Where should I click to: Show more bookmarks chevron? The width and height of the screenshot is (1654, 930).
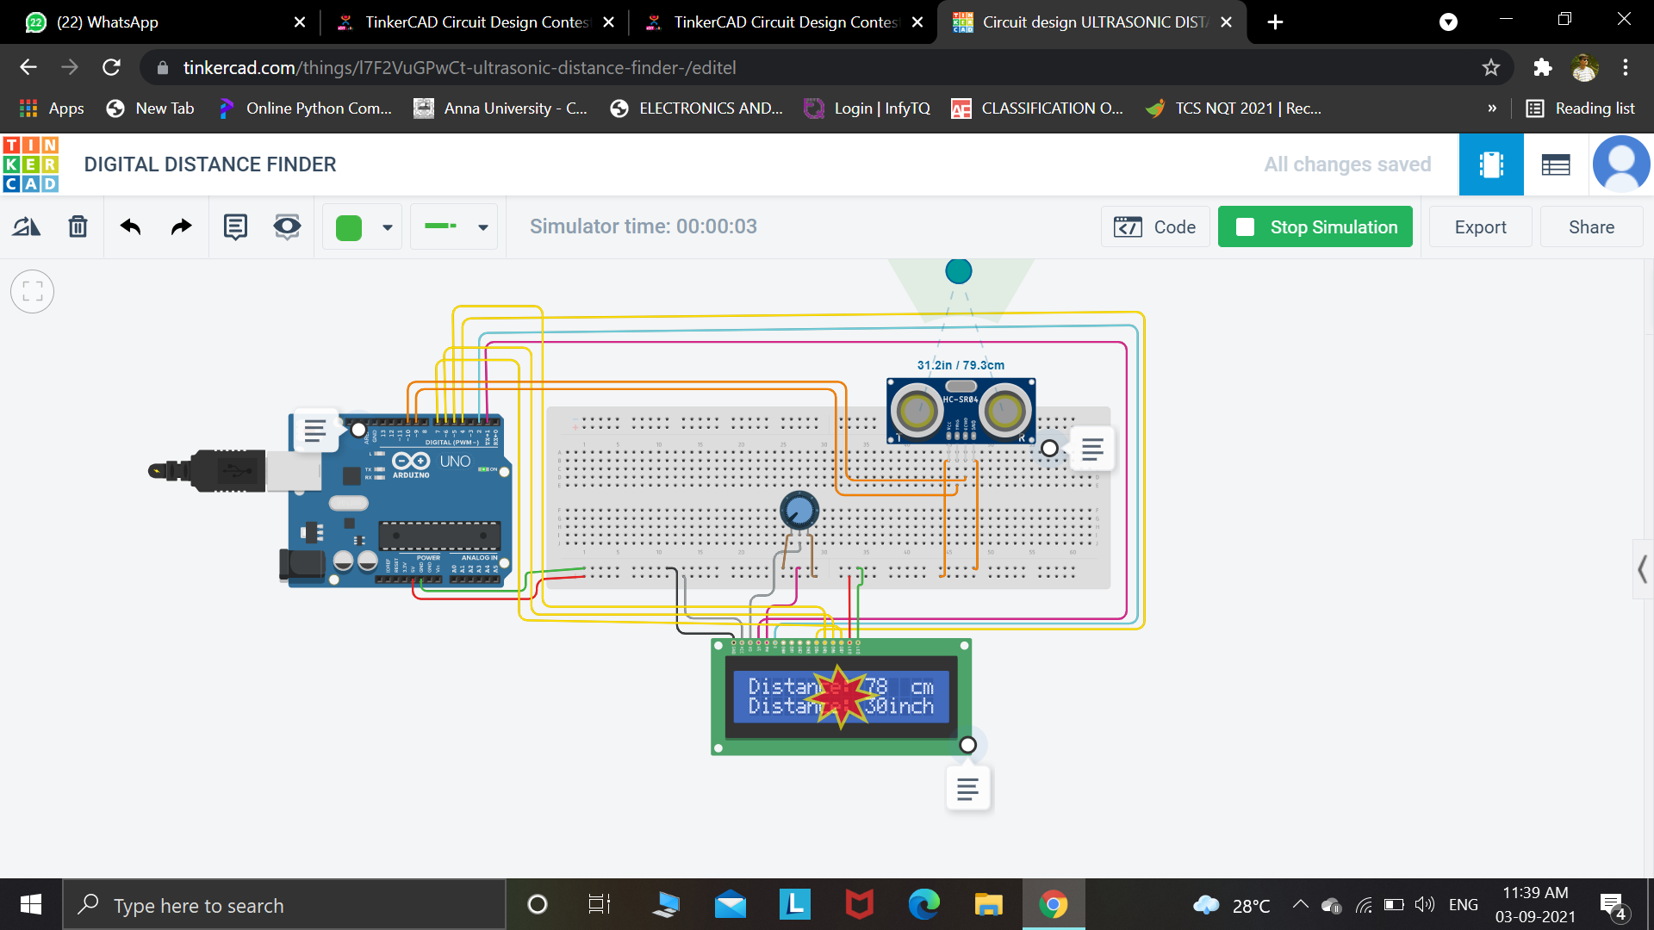pyautogui.click(x=1492, y=108)
